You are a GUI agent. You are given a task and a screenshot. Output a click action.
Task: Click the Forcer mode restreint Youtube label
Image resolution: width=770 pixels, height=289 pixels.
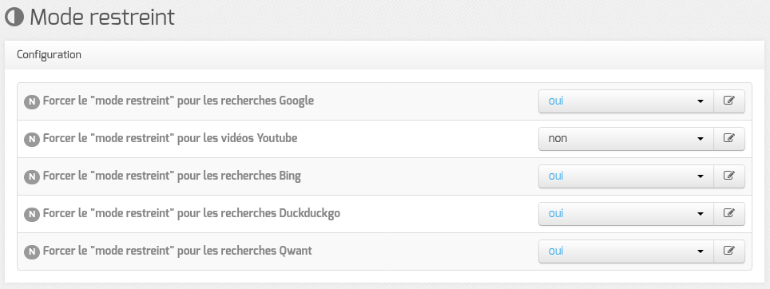click(170, 138)
